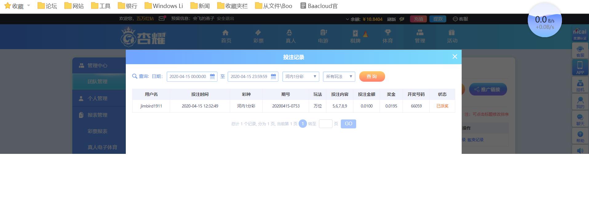Click the 首页 home icon in navigation
This screenshot has width=589, height=199.
[x=226, y=37]
